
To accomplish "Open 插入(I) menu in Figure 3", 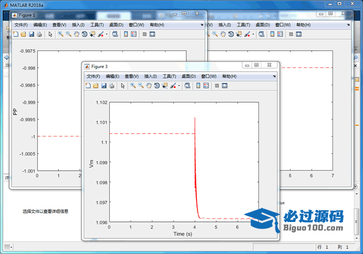I will coord(150,76).
